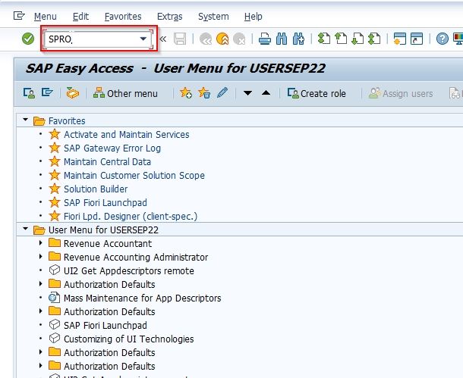The image size is (463, 378).
Task: Select Customizing of UI Technologies entry
Action: coord(129,339)
